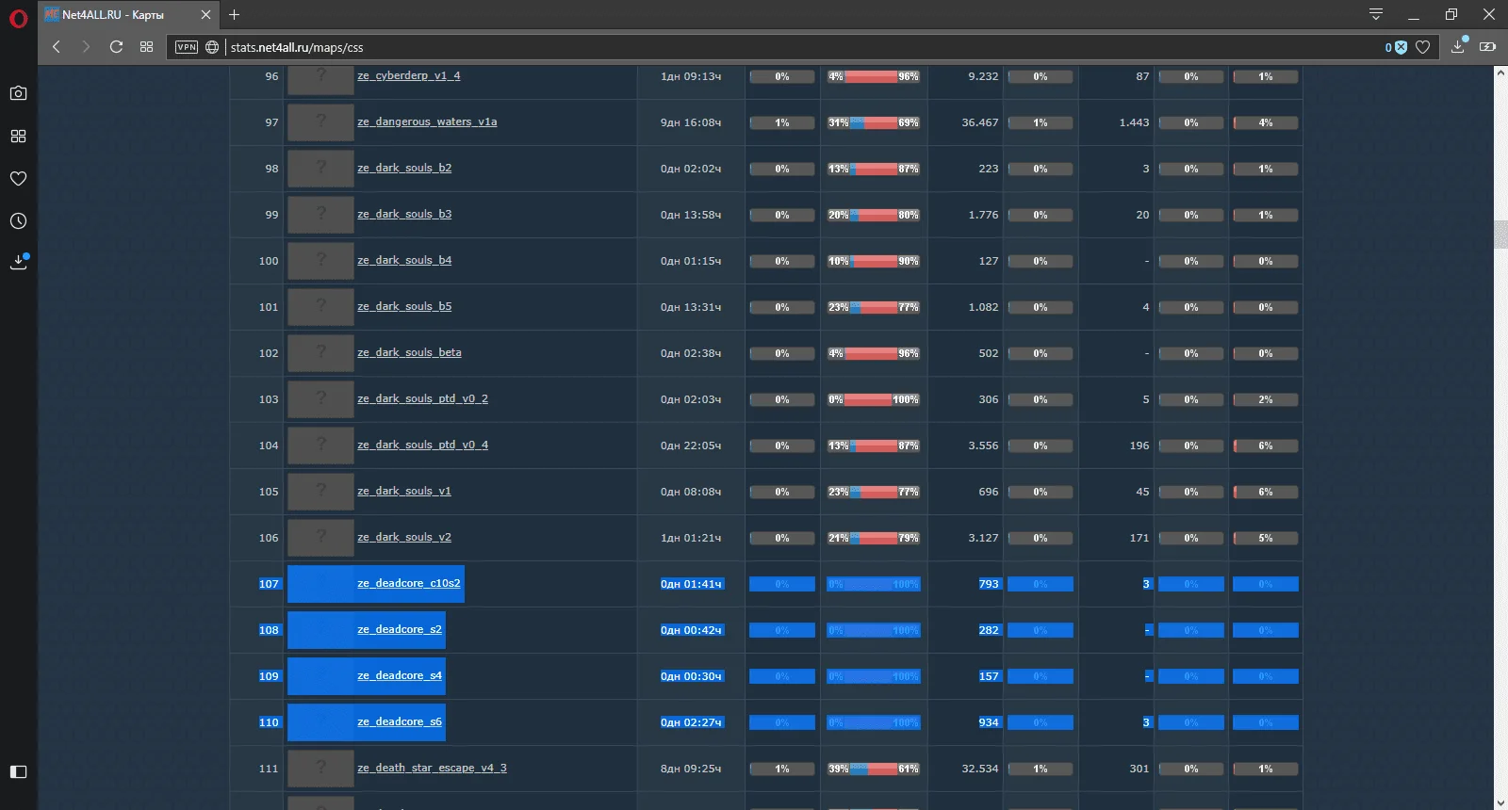Open the ze_death_star_escape_v4_3 map link
The image size is (1508, 810).
[x=432, y=768]
